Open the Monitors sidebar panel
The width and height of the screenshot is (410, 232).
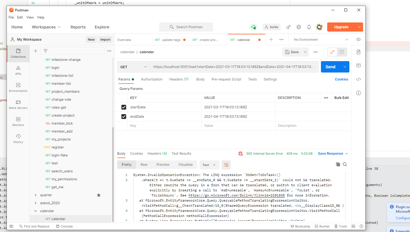click(x=18, y=122)
